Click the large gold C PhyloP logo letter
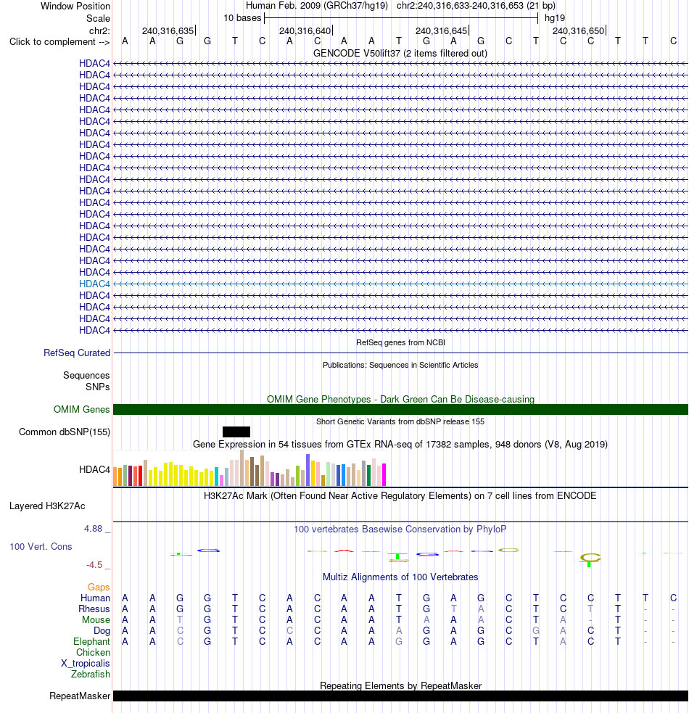Viewport: 689px width, 713px height. 590,557
